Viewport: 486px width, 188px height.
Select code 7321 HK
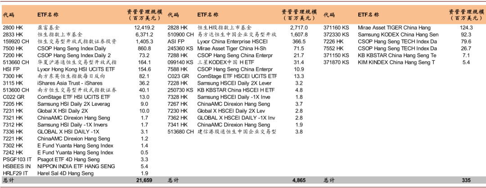(13, 118)
